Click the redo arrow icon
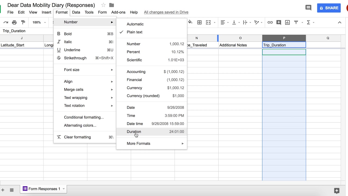 tap(6, 22)
